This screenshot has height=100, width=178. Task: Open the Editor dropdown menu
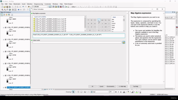[x=74, y=7]
